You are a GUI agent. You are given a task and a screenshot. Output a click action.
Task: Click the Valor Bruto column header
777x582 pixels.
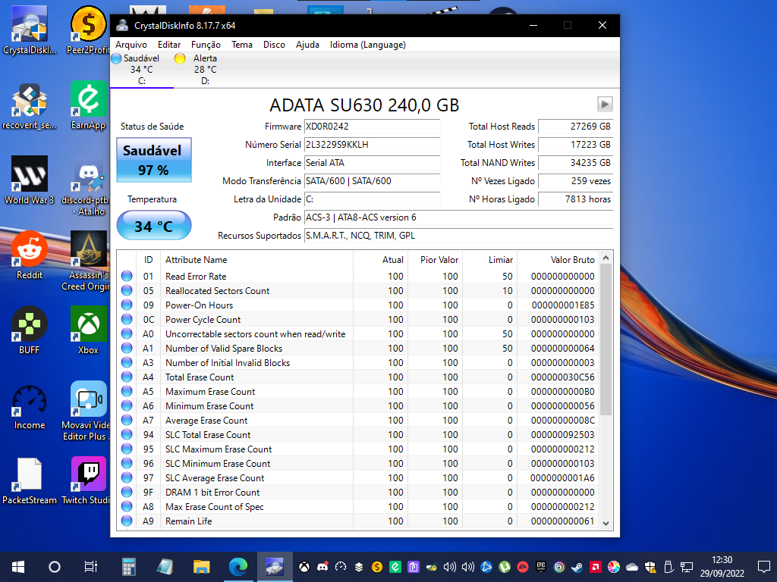[558, 260]
